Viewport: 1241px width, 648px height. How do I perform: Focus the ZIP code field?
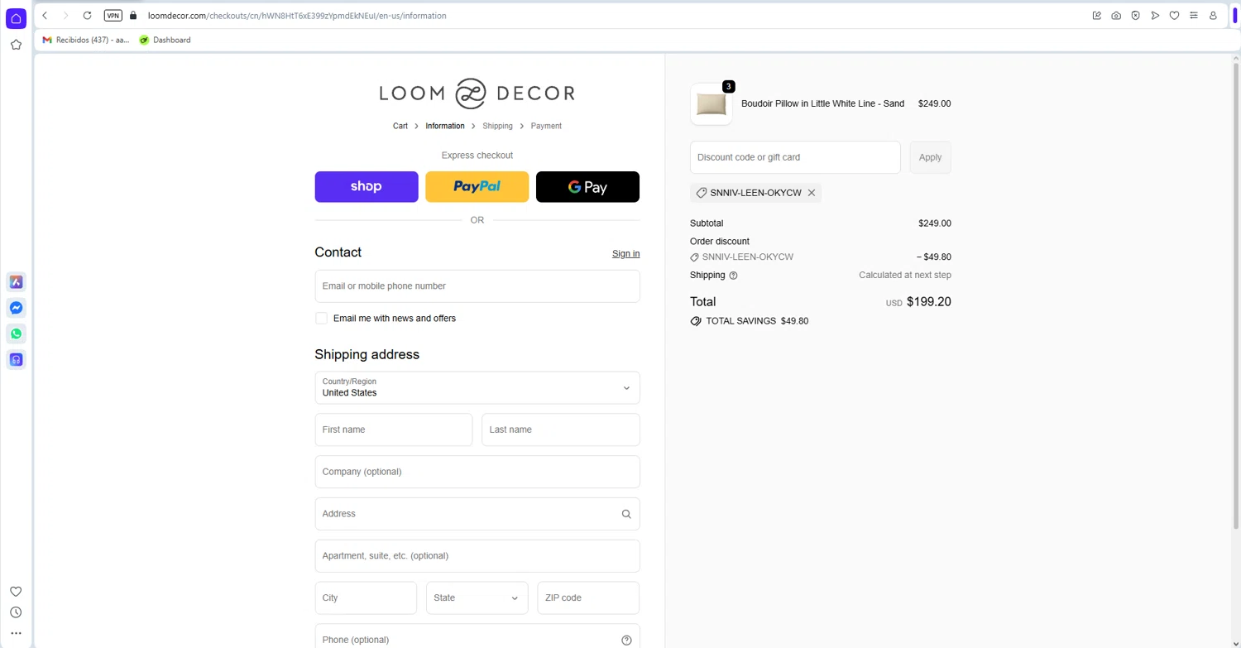pyautogui.click(x=588, y=598)
